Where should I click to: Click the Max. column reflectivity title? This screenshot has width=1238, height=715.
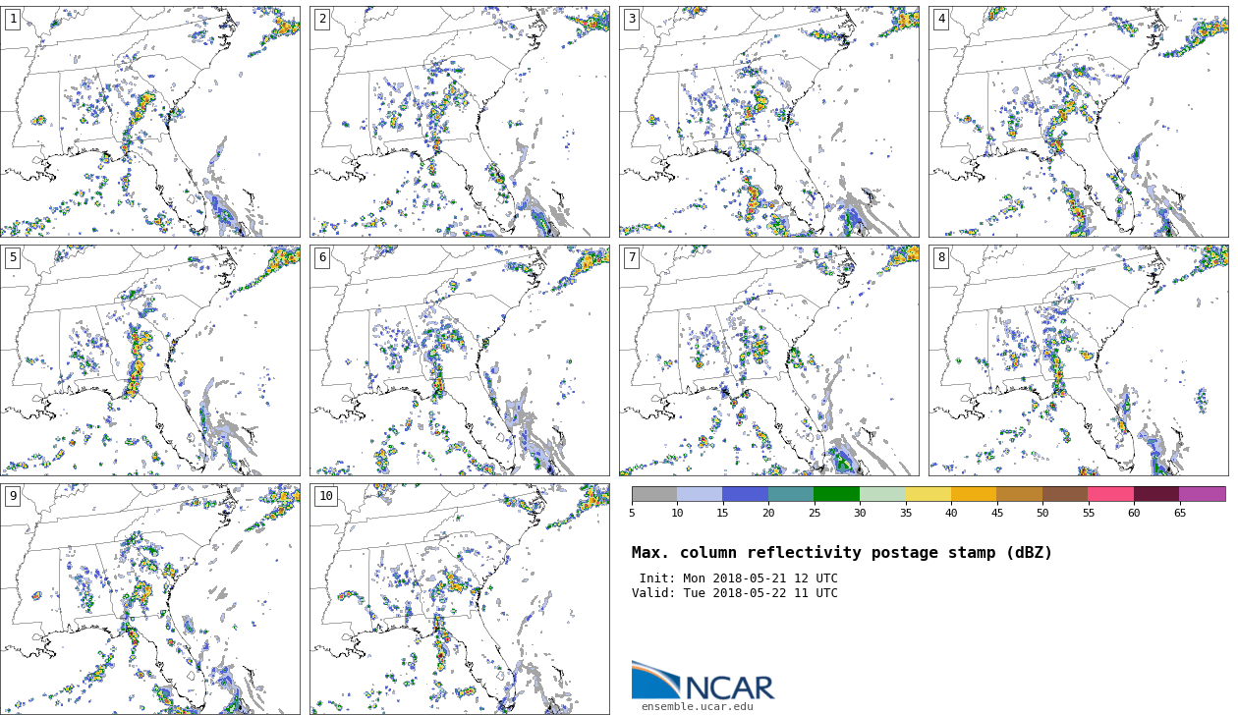(841, 553)
